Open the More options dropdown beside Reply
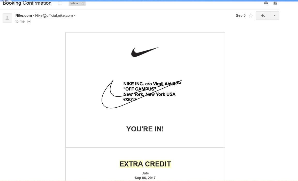Image resolution: width=298 pixels, height=181 pixels. (275, 16)
